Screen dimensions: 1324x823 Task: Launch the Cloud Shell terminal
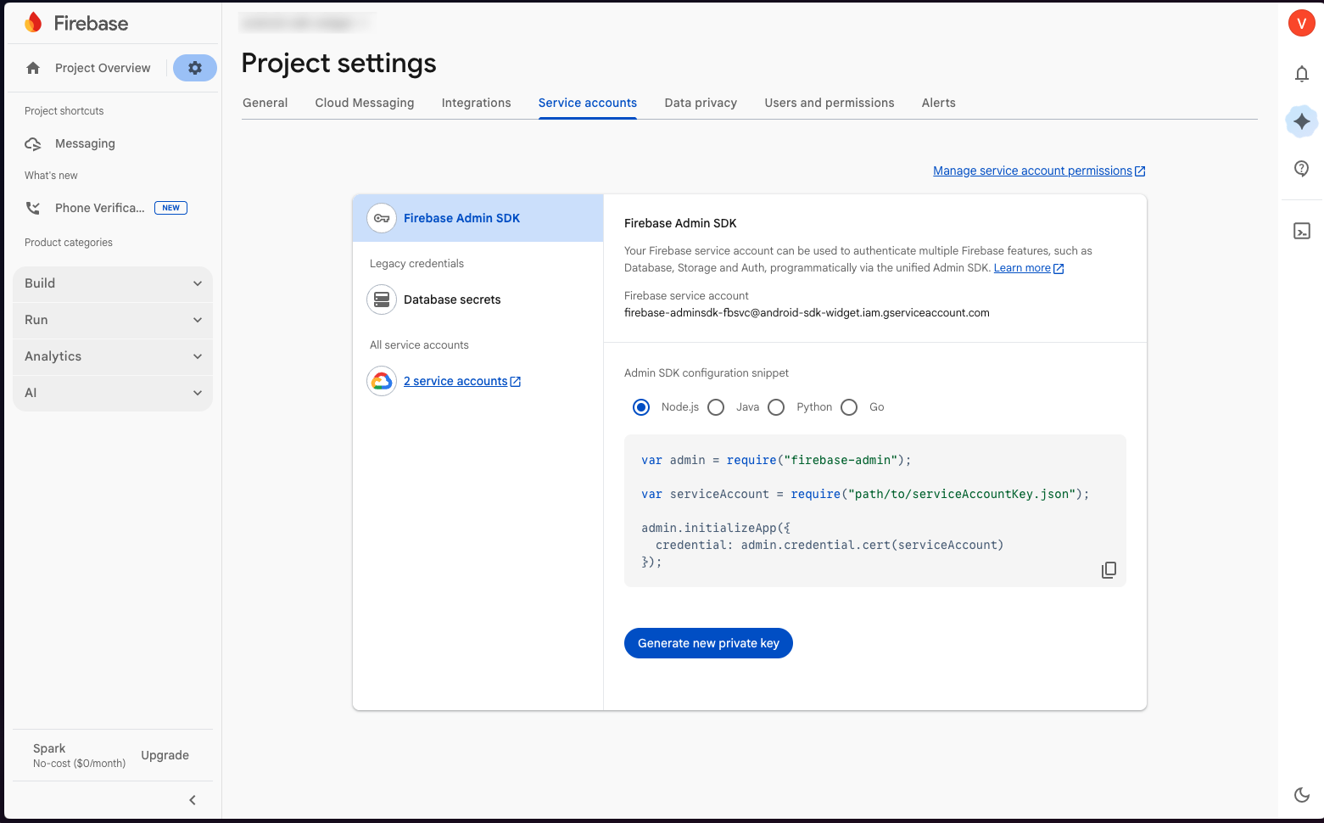point(1302,230)
